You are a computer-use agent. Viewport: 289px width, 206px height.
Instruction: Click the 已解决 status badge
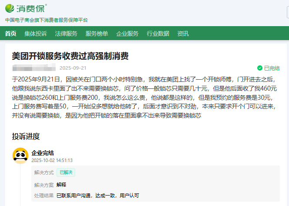click(x=66, y=172)
